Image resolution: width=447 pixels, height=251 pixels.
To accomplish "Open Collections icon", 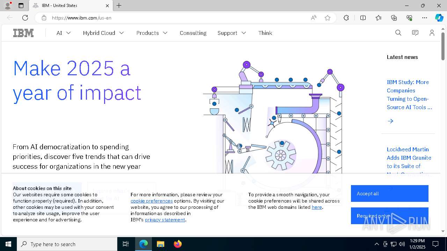I will [x=394, y=18].
